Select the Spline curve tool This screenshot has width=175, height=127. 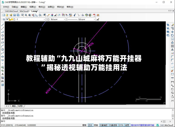tap(2, 53)
